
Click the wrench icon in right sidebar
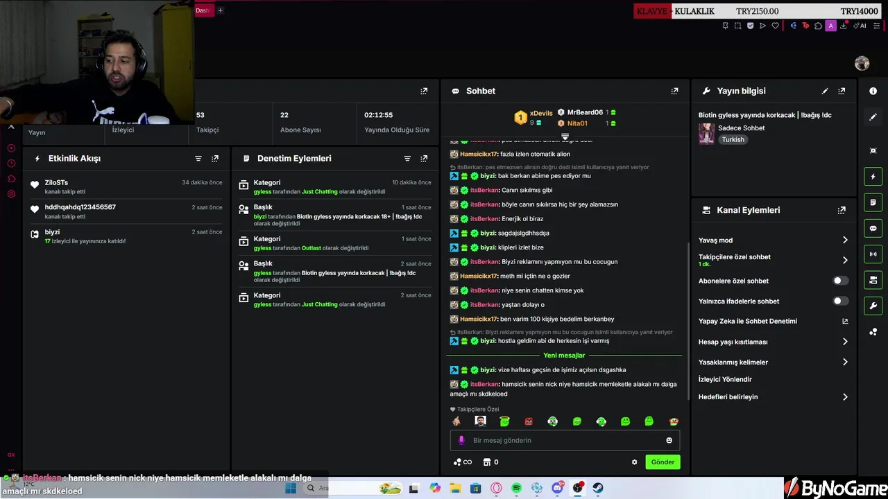click(873, 306)
